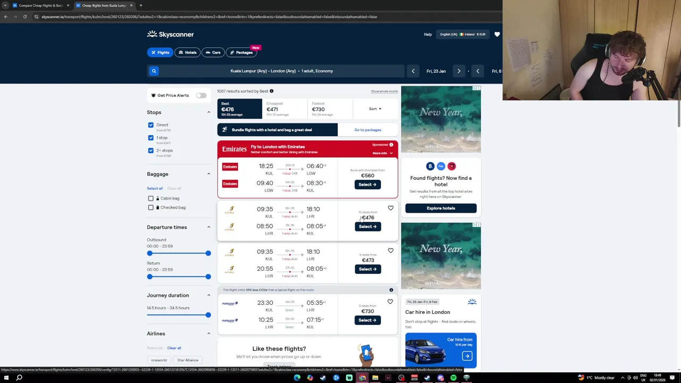The width and height of the screenshot is (681, 383).
Task: Select the Best €476 tab
Action: 239,109
